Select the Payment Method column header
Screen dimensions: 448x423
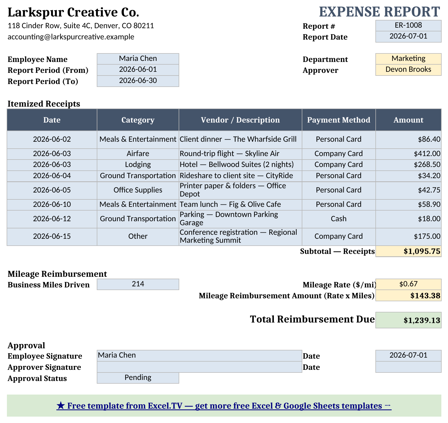click(x=339, y=120)
